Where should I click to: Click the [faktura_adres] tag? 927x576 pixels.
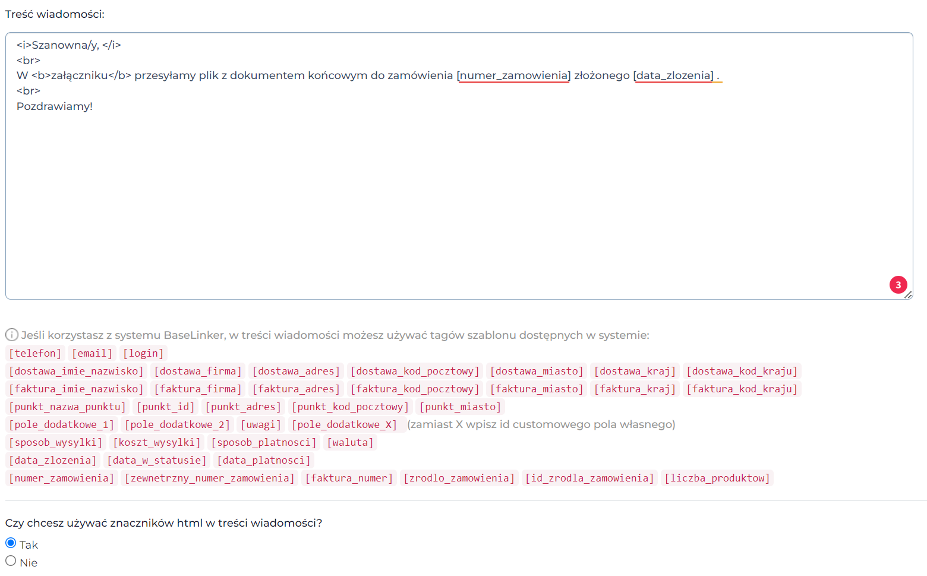tap(296, 389)
